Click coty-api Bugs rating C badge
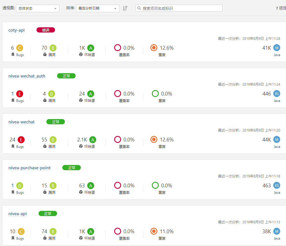This screenshot has width=286, height=246. pos(20,48)
